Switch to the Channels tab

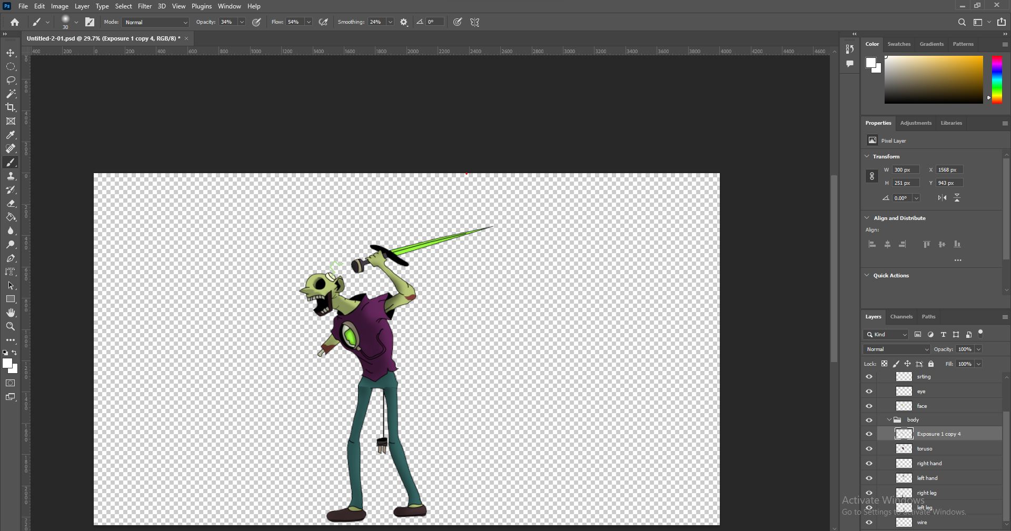(901, 317)
